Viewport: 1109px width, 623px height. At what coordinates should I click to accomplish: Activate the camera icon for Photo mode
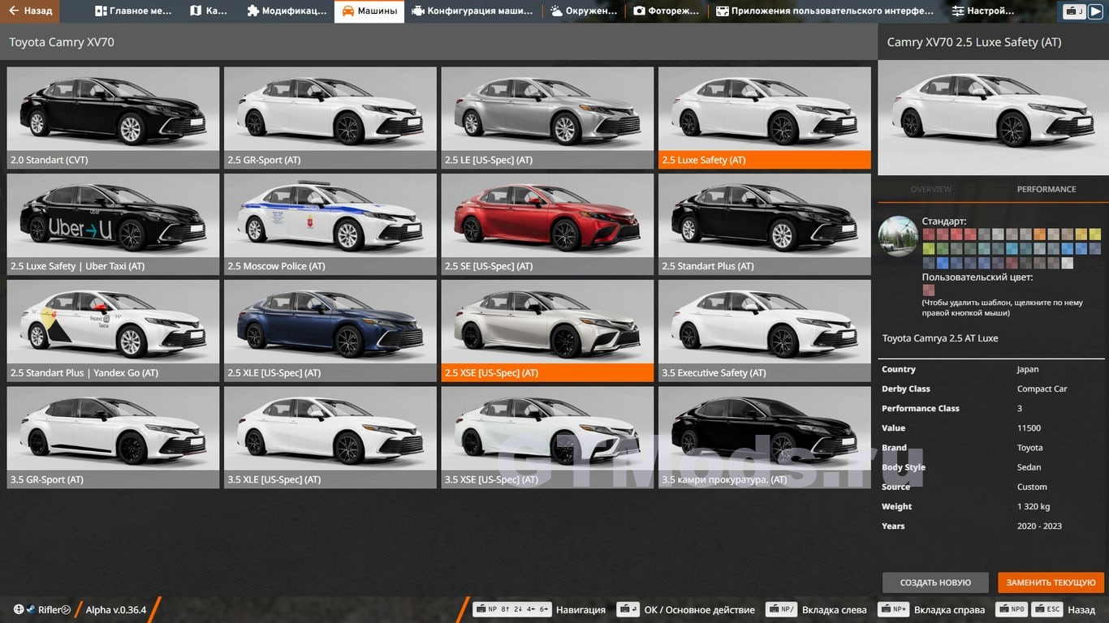pyautogui.click(x=639, y=11)
